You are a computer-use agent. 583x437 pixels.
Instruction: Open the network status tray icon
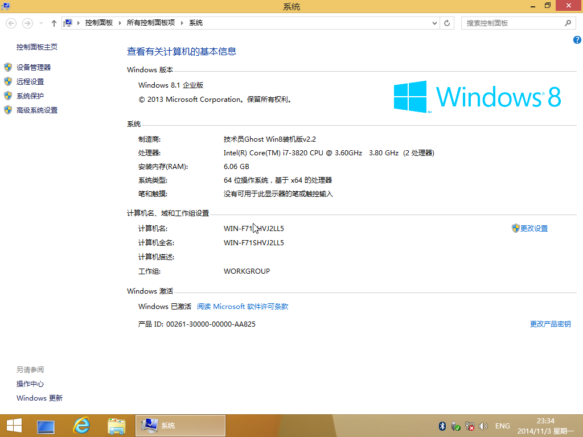(x=470, y=426)
